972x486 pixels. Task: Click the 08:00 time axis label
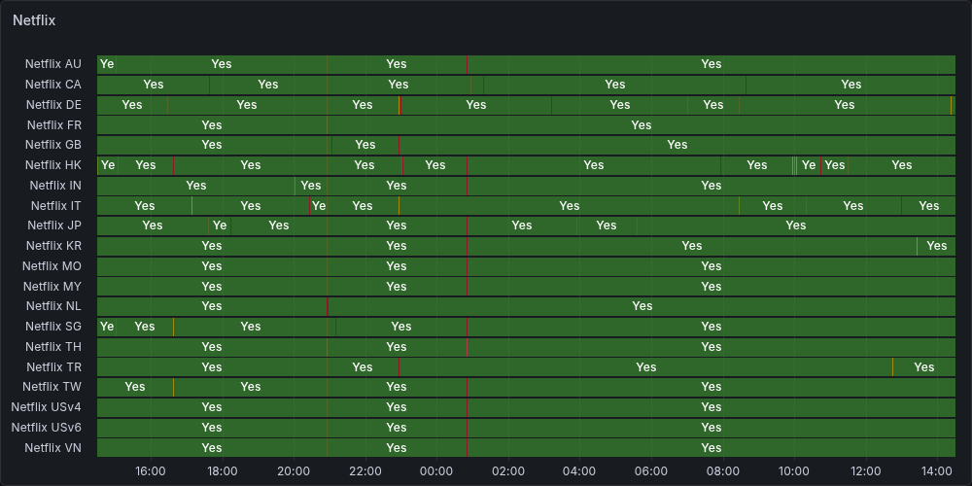click(x=722, y=471)
